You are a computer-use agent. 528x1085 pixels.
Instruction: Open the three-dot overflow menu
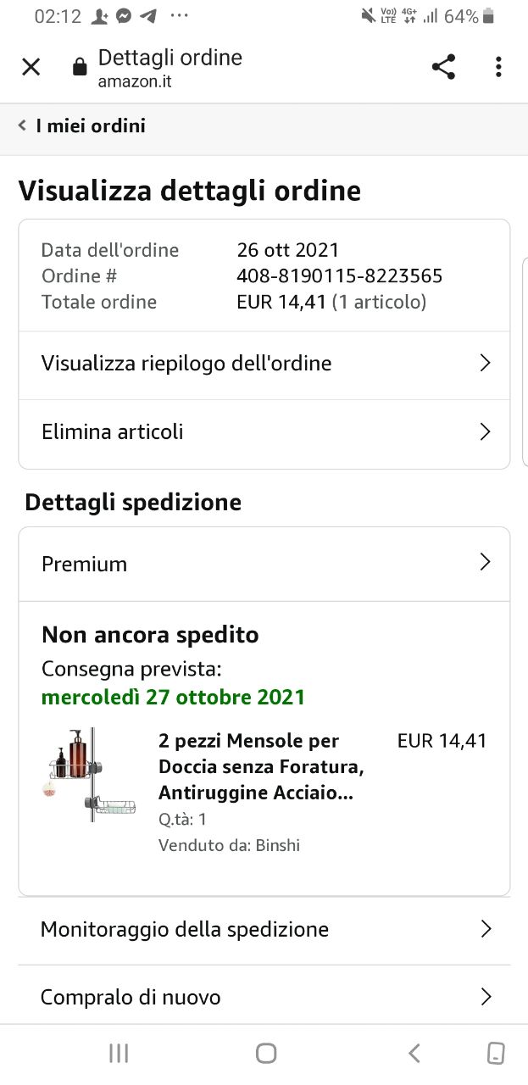point(498,67)
